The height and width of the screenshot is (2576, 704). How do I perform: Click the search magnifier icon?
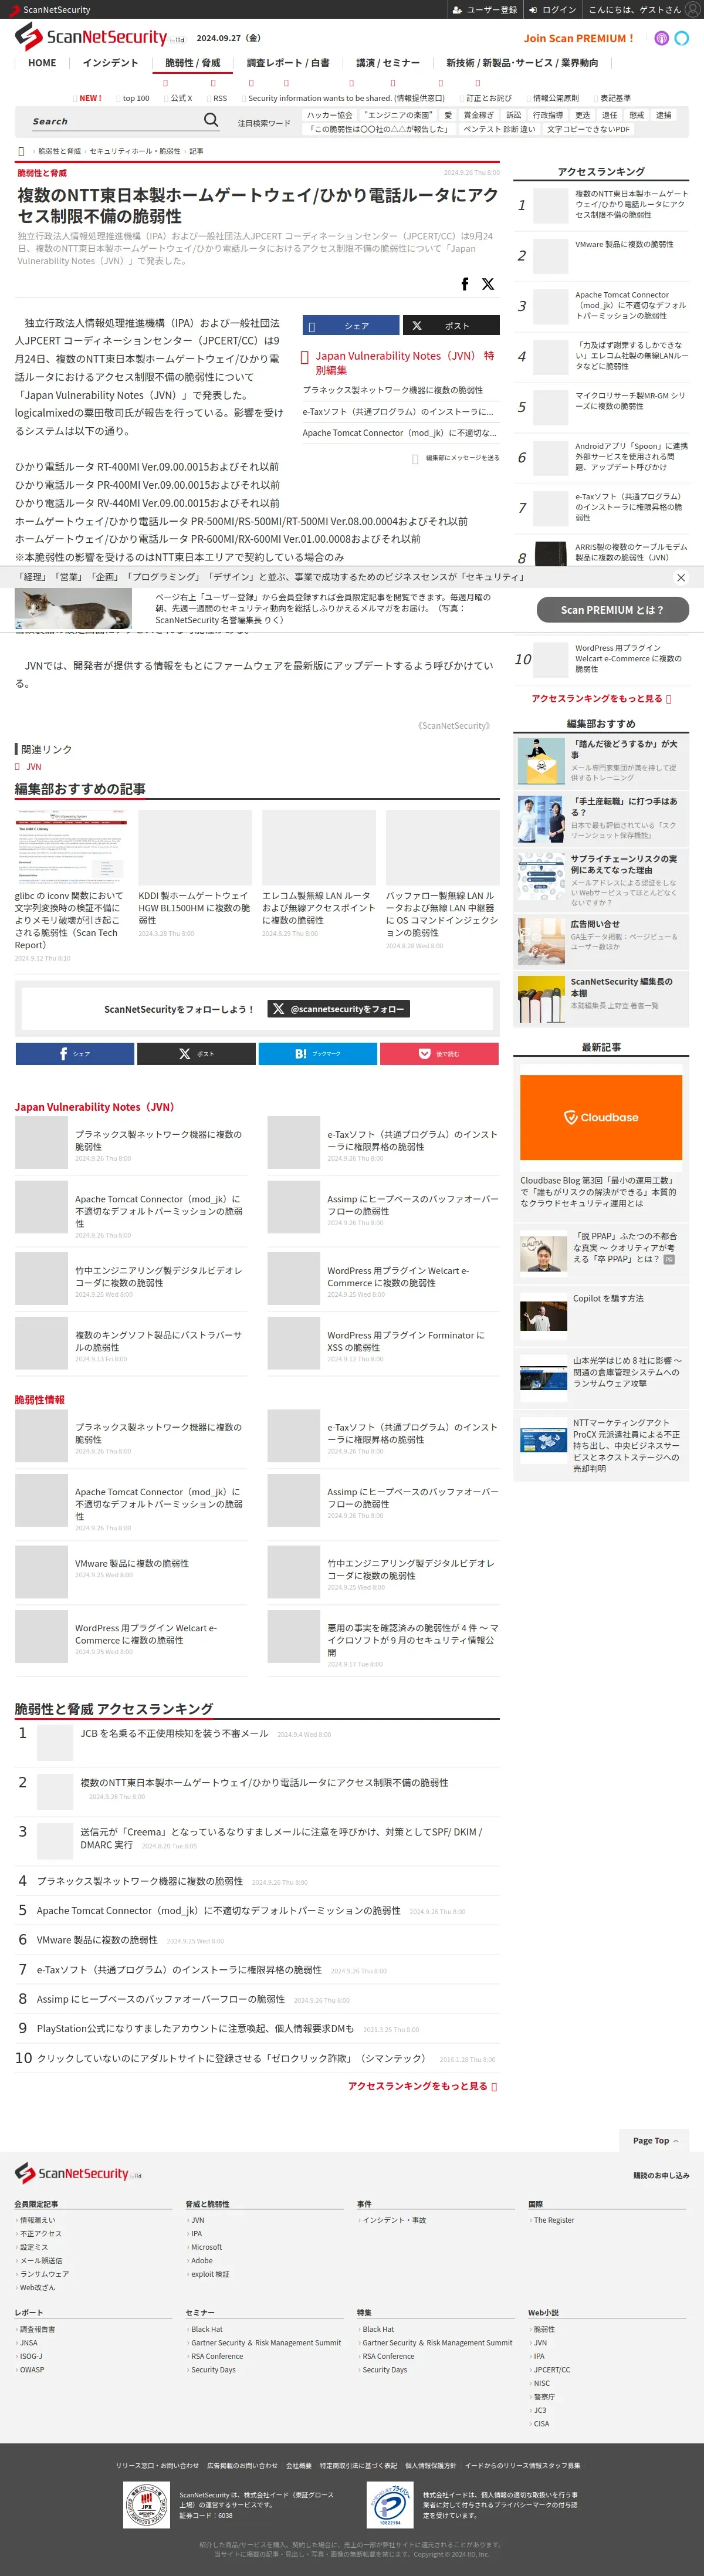[x=211, y=120]
